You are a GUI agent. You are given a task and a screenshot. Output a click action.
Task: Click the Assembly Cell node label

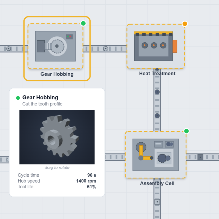[x=157, y=183]
